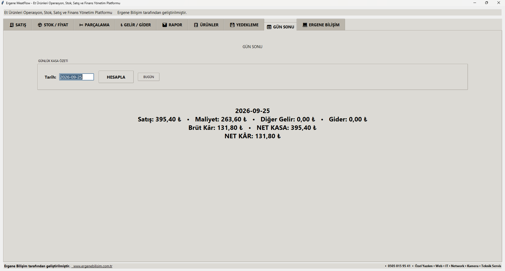Screen dimensions: 505x271
Task: Open the www.ergenebilisim.com.tr link
Action: (x=93, y=266)
